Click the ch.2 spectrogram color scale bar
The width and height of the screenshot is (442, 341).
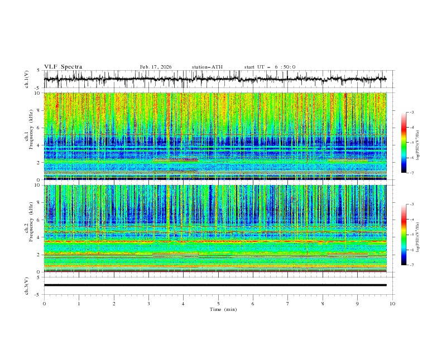404,235
